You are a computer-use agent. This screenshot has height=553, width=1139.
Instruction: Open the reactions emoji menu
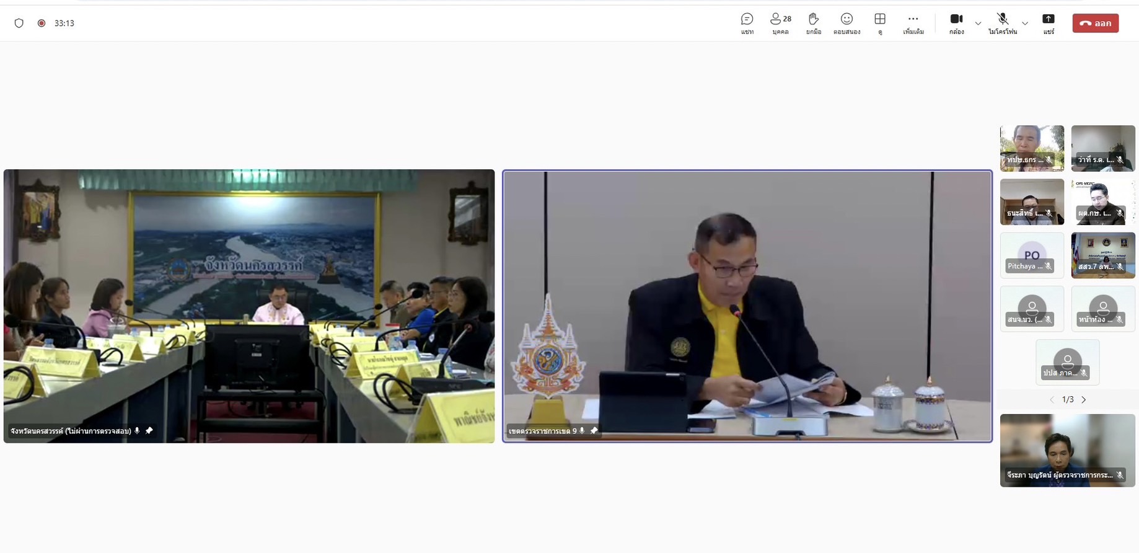847,23
